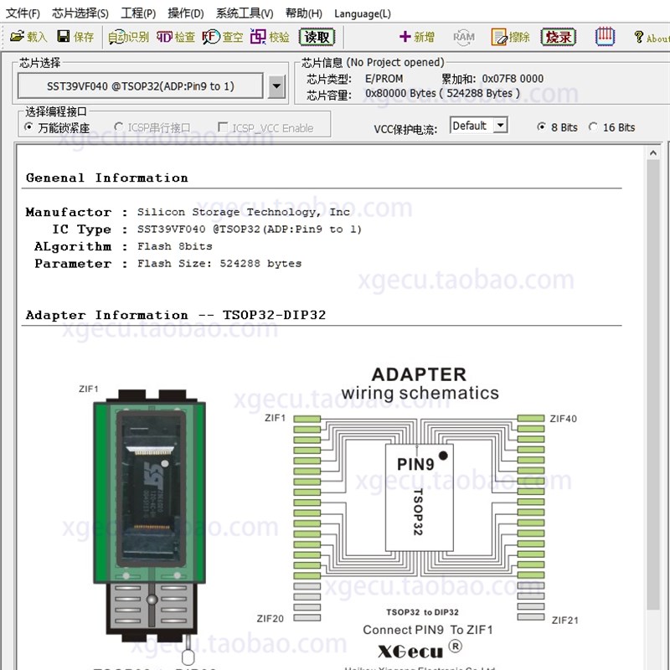Image resolution: width=670 pixels, height=670 pixels.
Task: Select the ICSP串行接口 radio button
Action: [119, 127]
